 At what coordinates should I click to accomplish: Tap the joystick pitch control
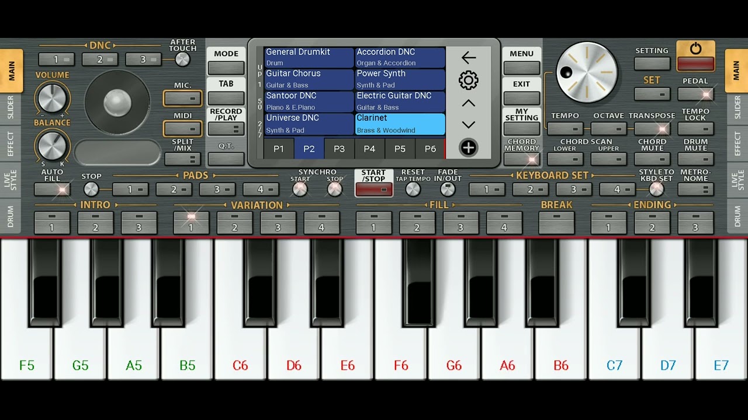(117, 103)
